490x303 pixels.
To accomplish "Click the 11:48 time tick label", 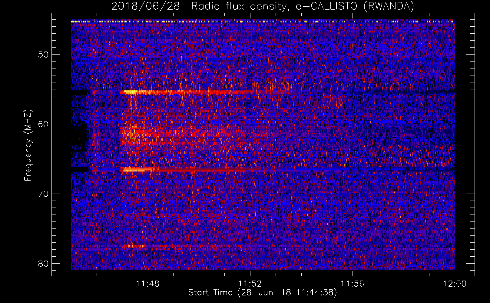I will pyautogui.click(x=148, y=284).
